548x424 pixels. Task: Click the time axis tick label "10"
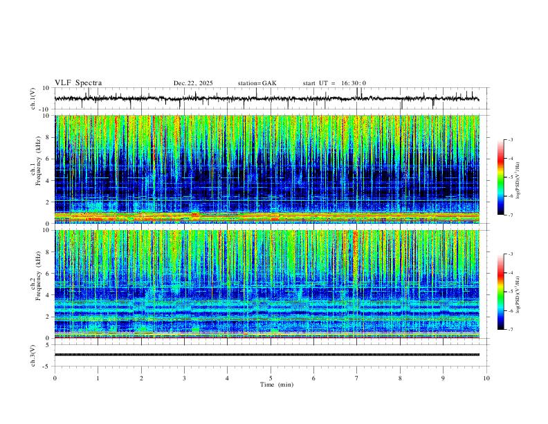(x=486, y=378)
